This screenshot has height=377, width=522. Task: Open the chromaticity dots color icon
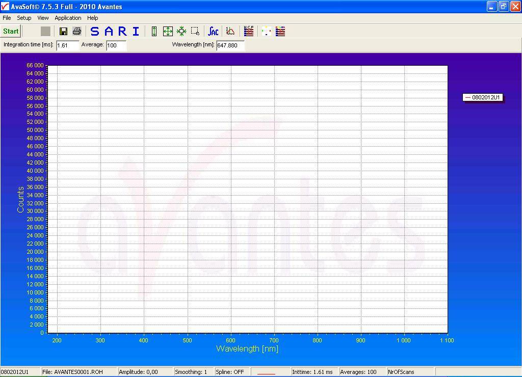(x=266, y=31)
